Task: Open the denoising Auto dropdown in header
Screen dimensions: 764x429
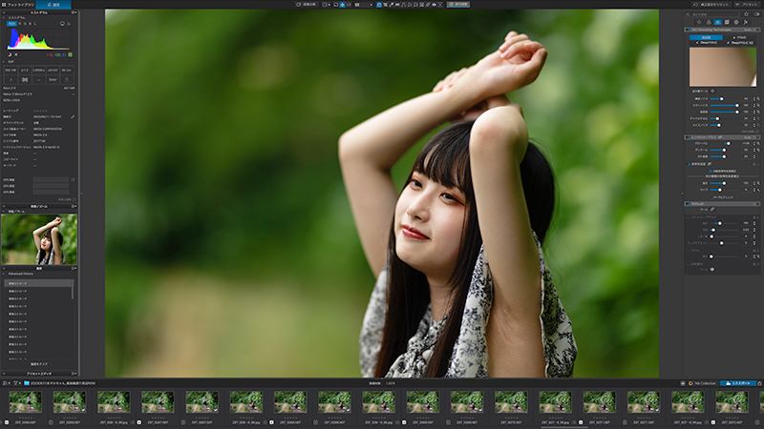Action: point(750,30)
